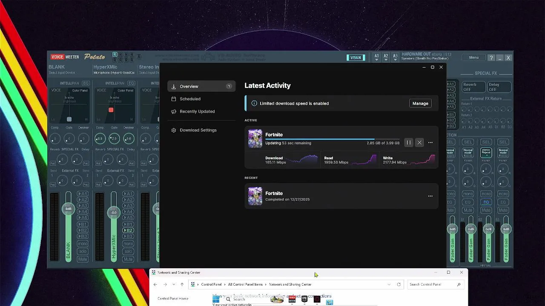545x306 pixels.
Task: Toggle the blue-highlighted EQ bus button
Action: coord(486,202)
